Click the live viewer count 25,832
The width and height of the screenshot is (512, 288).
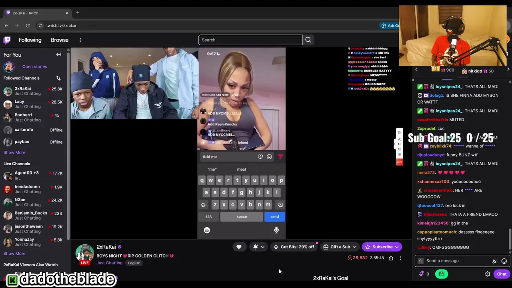point(357,258)
